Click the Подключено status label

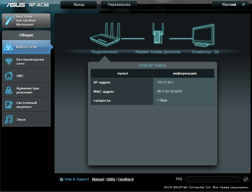(104, 52)
